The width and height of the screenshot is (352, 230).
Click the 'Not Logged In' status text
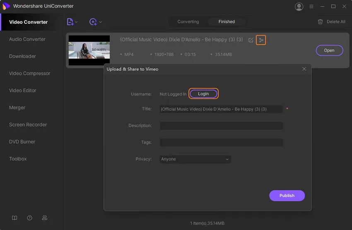click(x=173, y=94)
